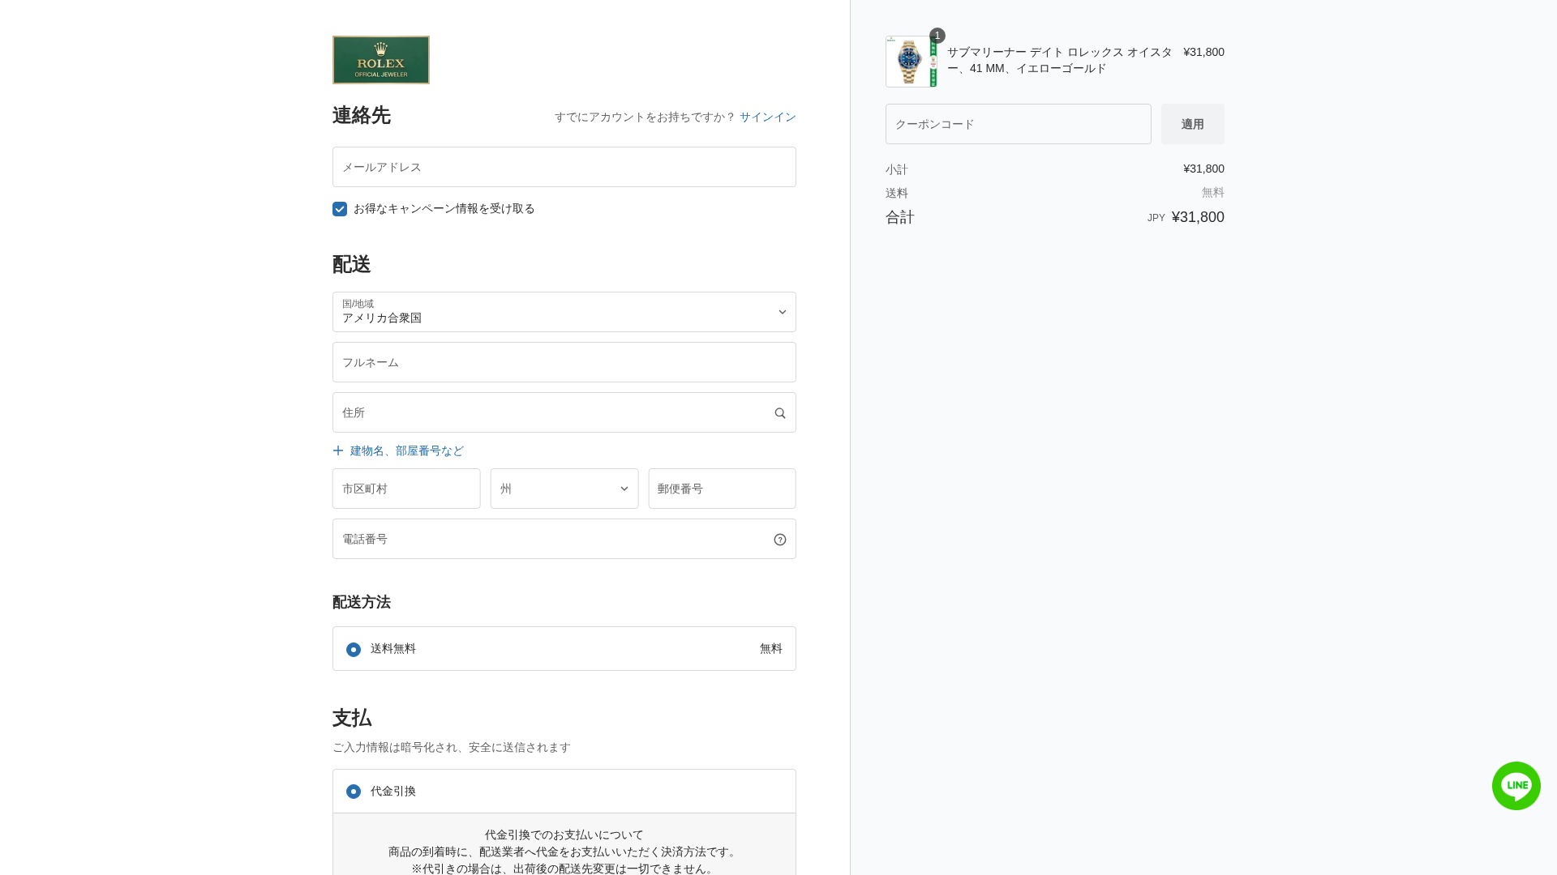The width and height of the screenshot is (1557, 875).
Task: Click the JPY currency label
Action: [1156, 218]
